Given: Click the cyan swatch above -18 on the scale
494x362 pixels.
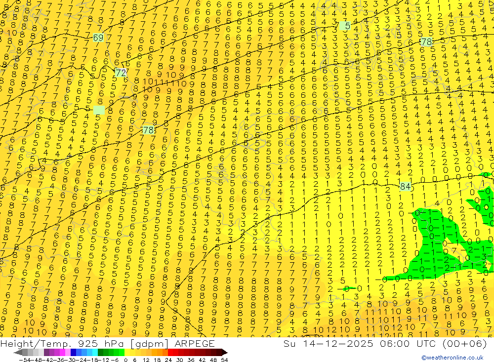Looking at the screenshot, I should 95,352.
